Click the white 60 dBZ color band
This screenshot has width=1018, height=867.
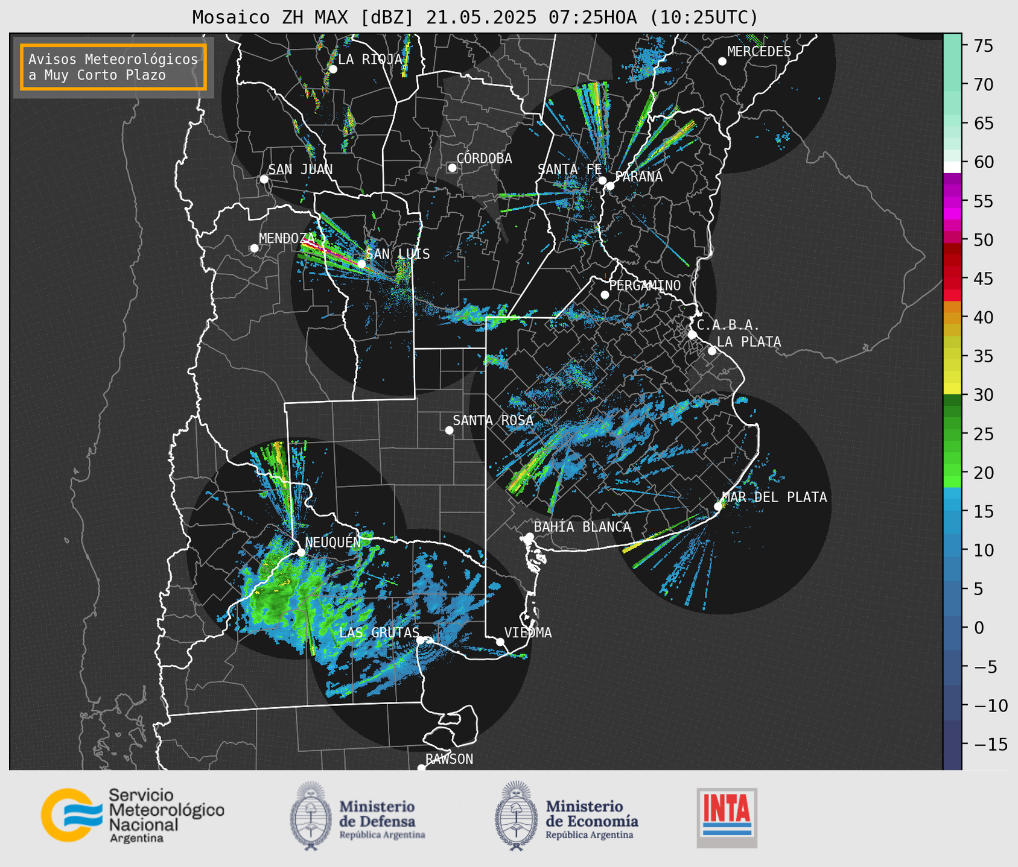pyautogui.click(x=952, y=166)
